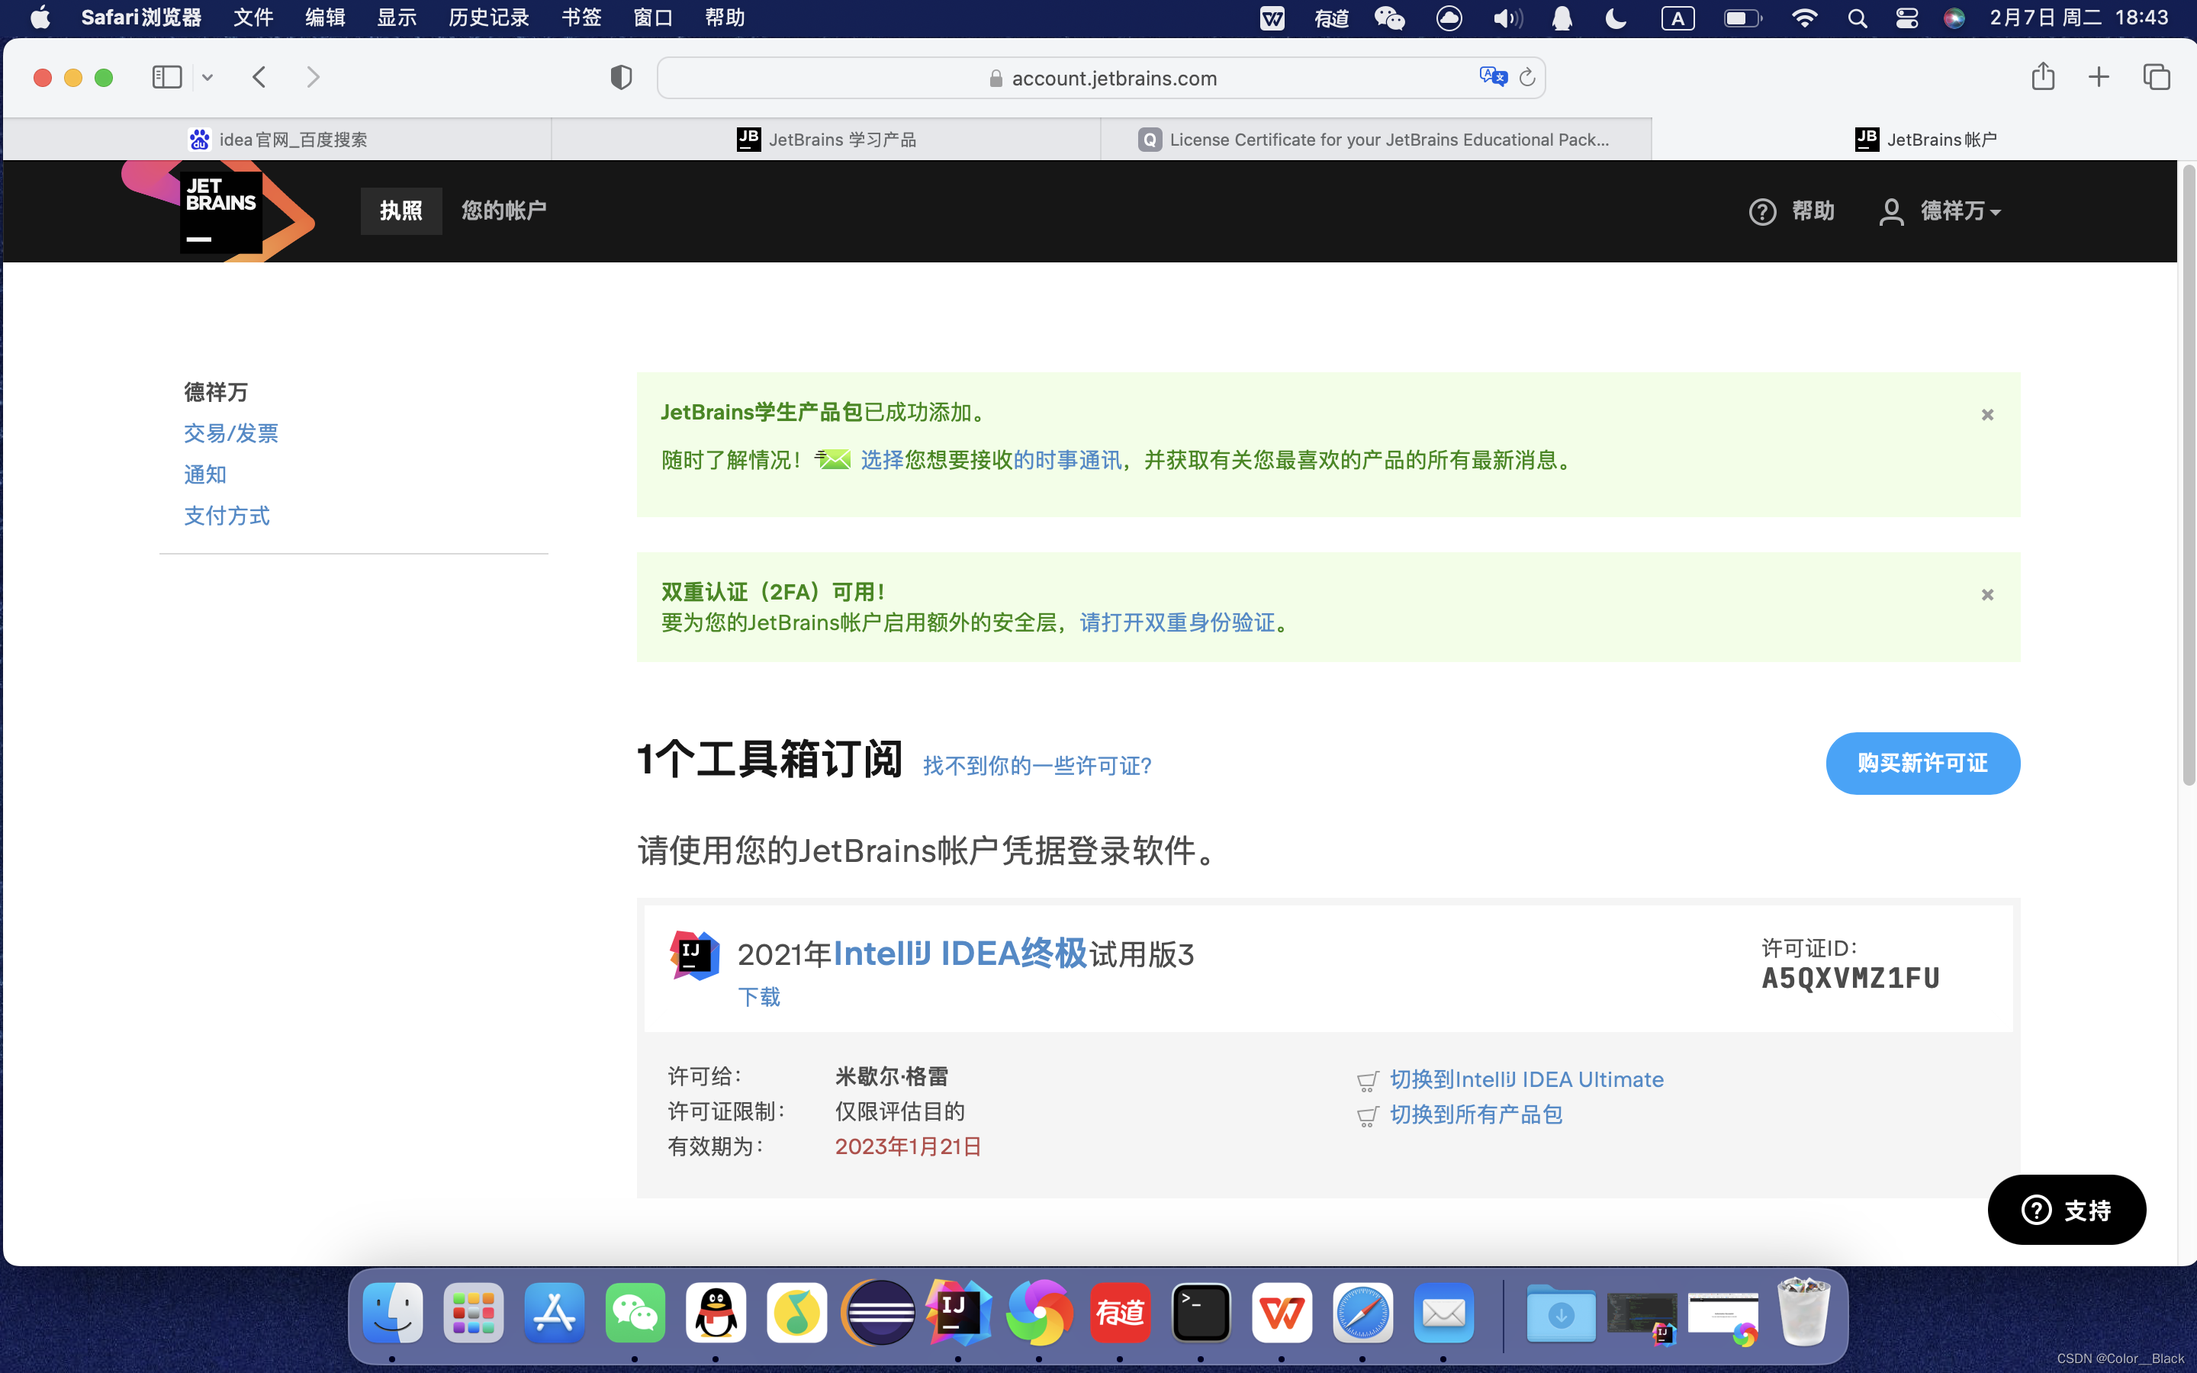Click the 选择您想要接收的时事通讯 link
The height and width of the screenshot is (1373, 2197).
990,461
